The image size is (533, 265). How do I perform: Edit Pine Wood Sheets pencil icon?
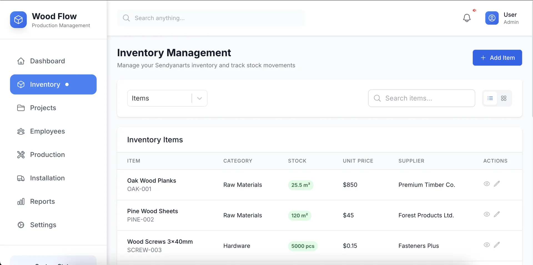[x=497, y=214]
